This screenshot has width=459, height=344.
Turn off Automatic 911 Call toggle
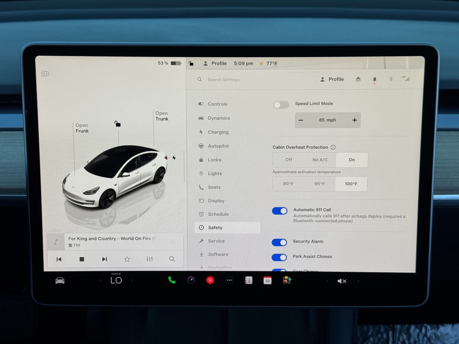[279, 211]
